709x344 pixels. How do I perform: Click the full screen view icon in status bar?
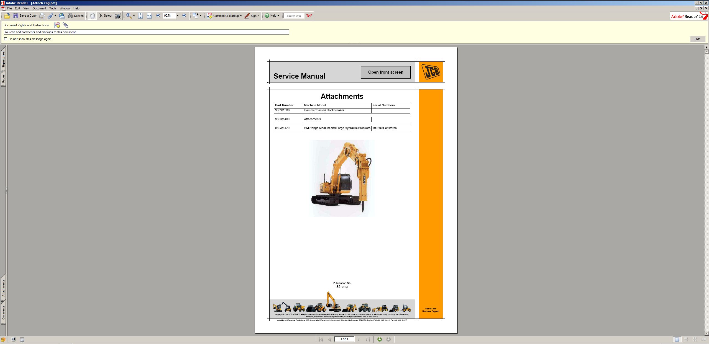tap(13, 339)
